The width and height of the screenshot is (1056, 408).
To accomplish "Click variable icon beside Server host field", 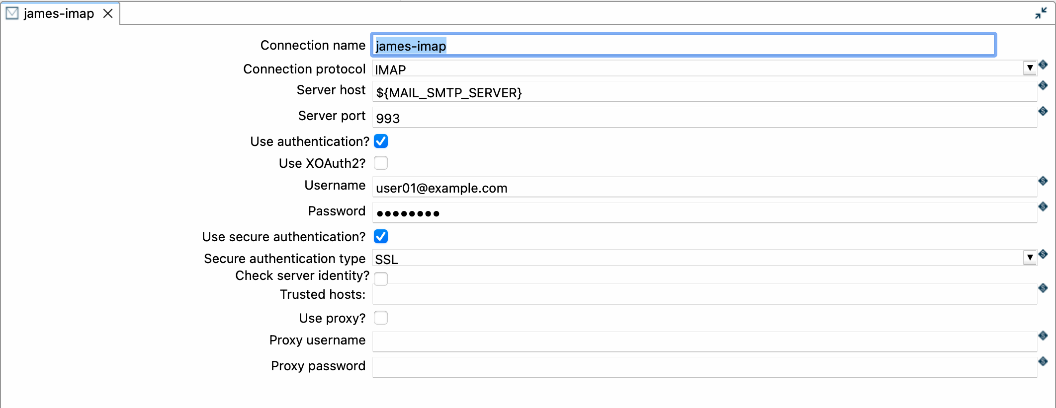I will (x=1043, y=86).
